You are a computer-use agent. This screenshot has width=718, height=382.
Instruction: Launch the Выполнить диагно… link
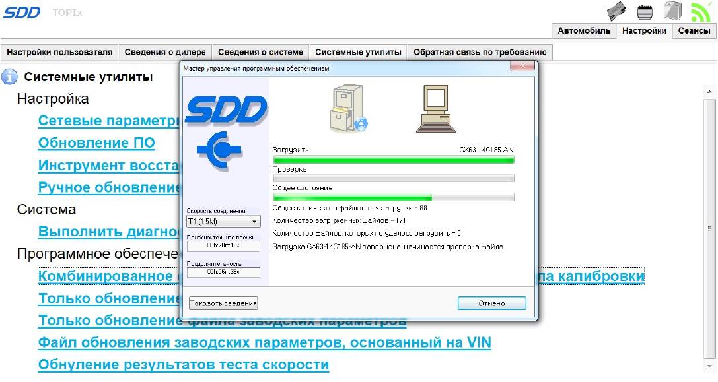pyautogui.click(x=108, y=232)
